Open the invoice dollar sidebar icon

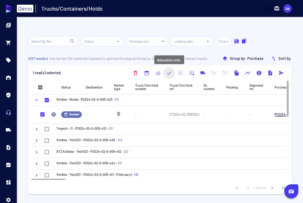click(x=8, y=147)
